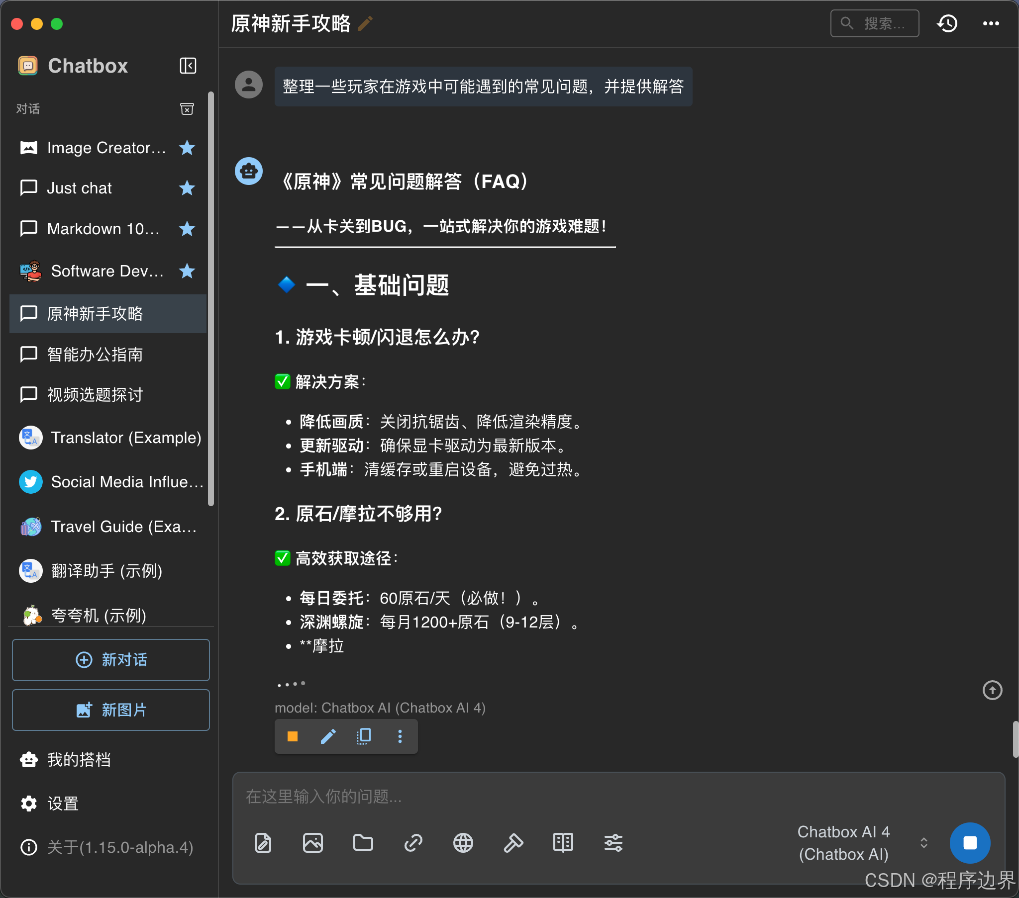Toggle star on Software Dev… conversation
1019x898 pixels.
click(187, 271)
